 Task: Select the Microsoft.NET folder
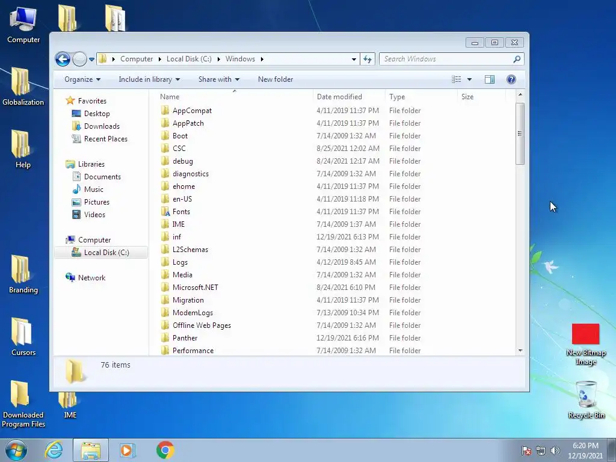click(196, 288)
